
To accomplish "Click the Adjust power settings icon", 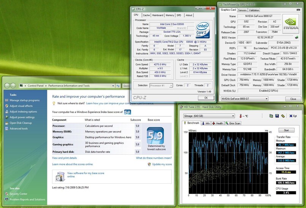I will (6, 117).
